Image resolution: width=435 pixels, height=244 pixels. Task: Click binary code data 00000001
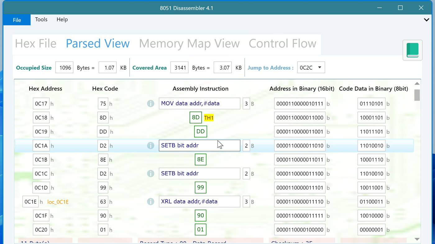tap(371, 230)
